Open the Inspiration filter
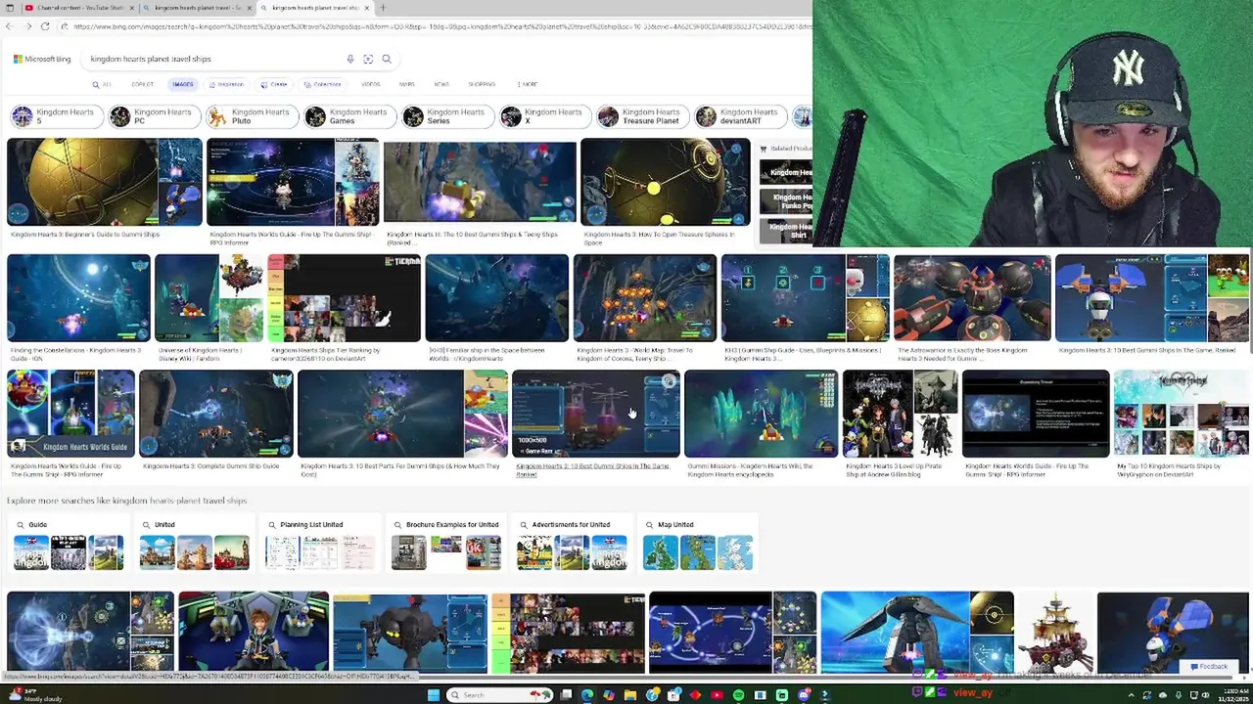Image resolution: width=1253 pixels, height=704 pixels. [227, 84]
